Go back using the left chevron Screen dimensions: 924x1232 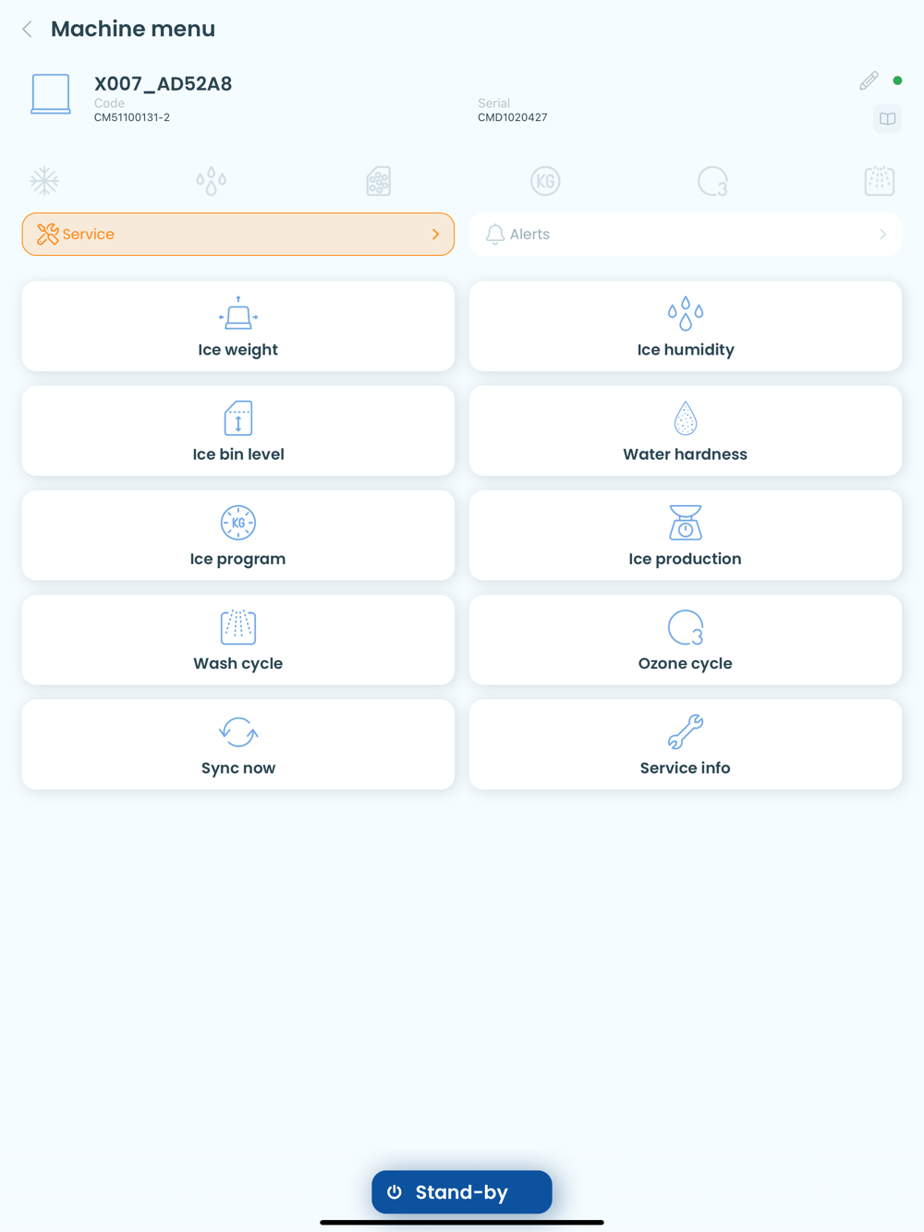tap(28, 30)
